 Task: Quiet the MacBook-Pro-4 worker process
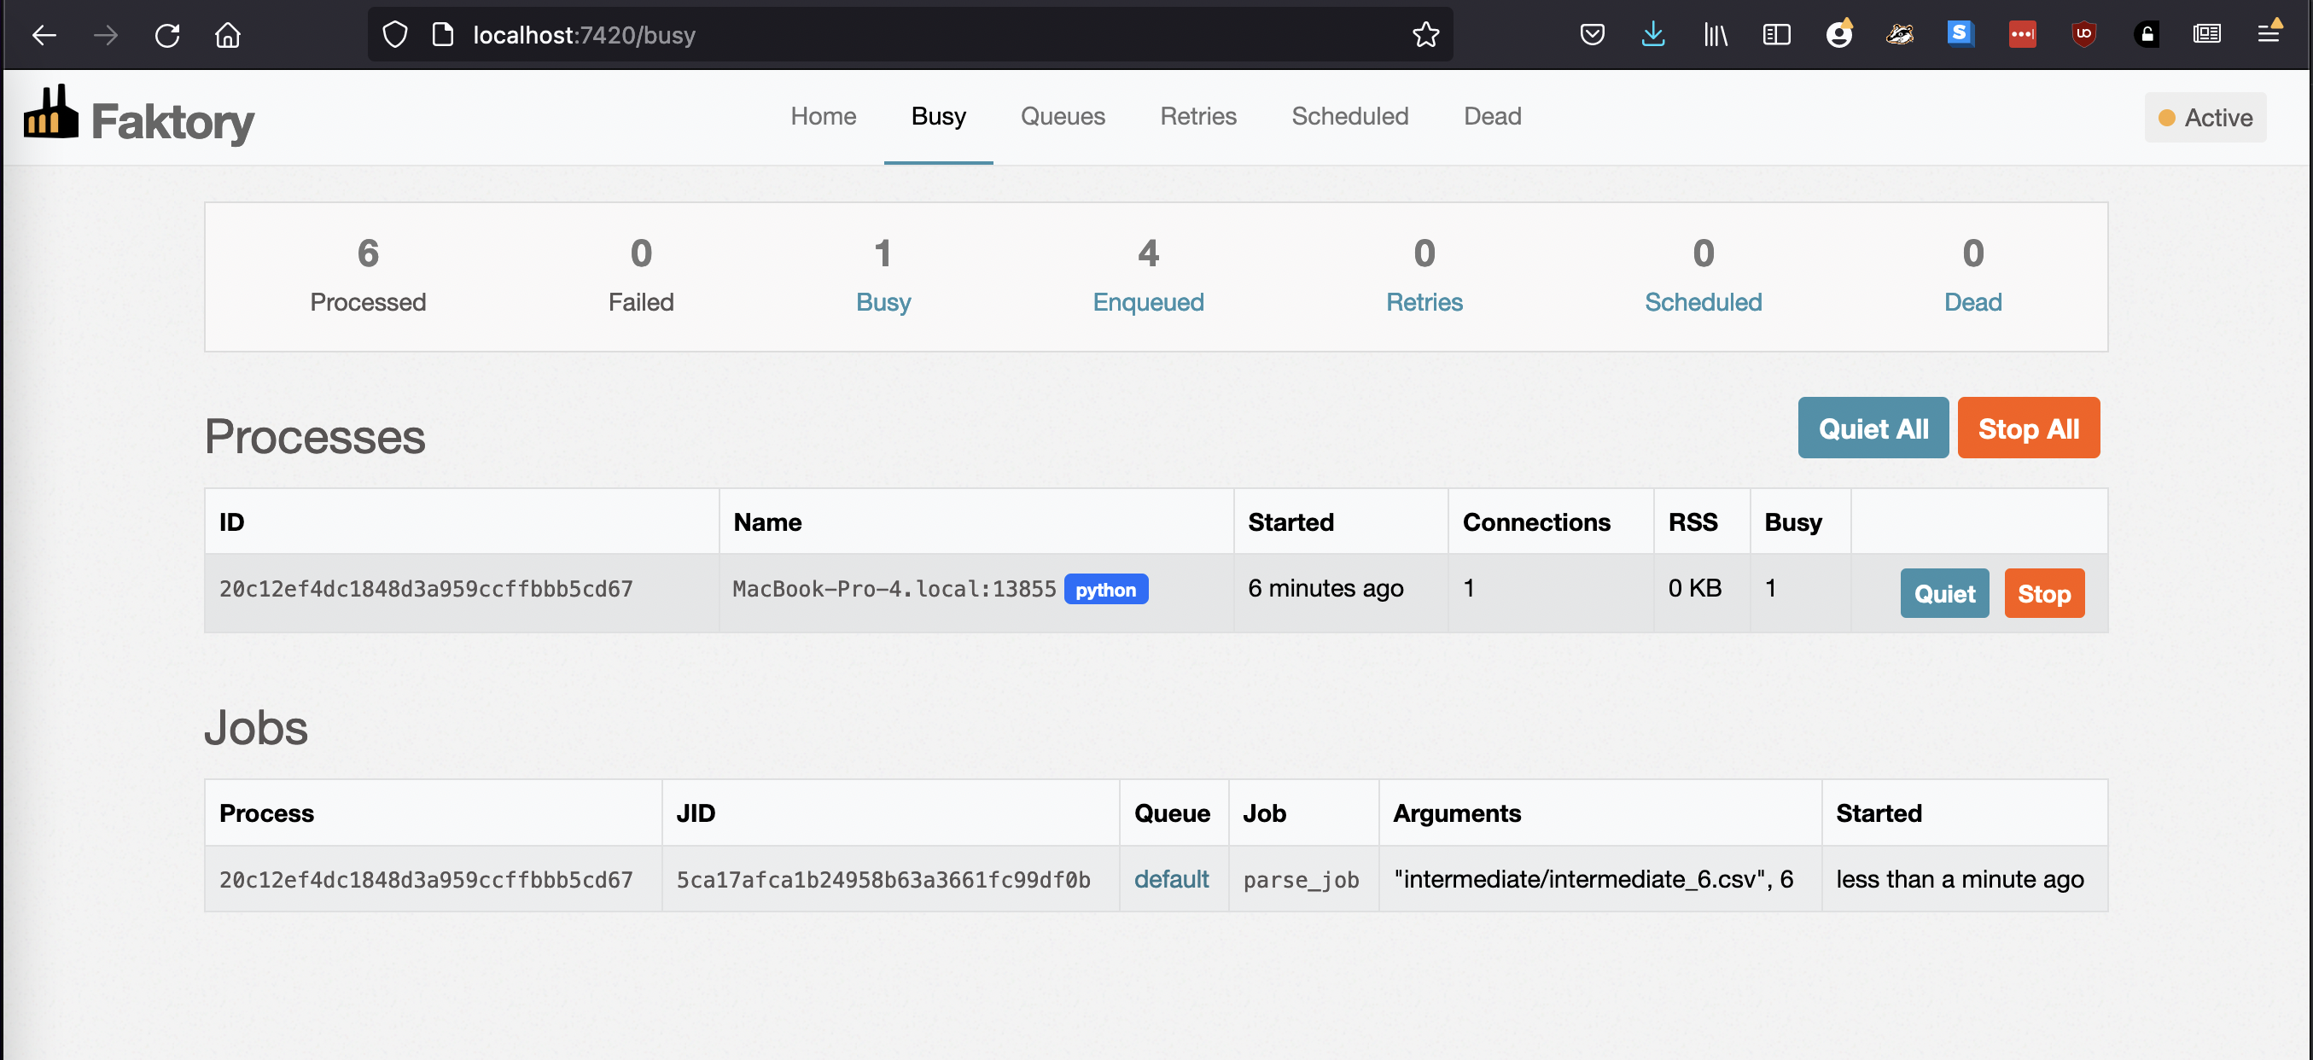(1944, 592)
